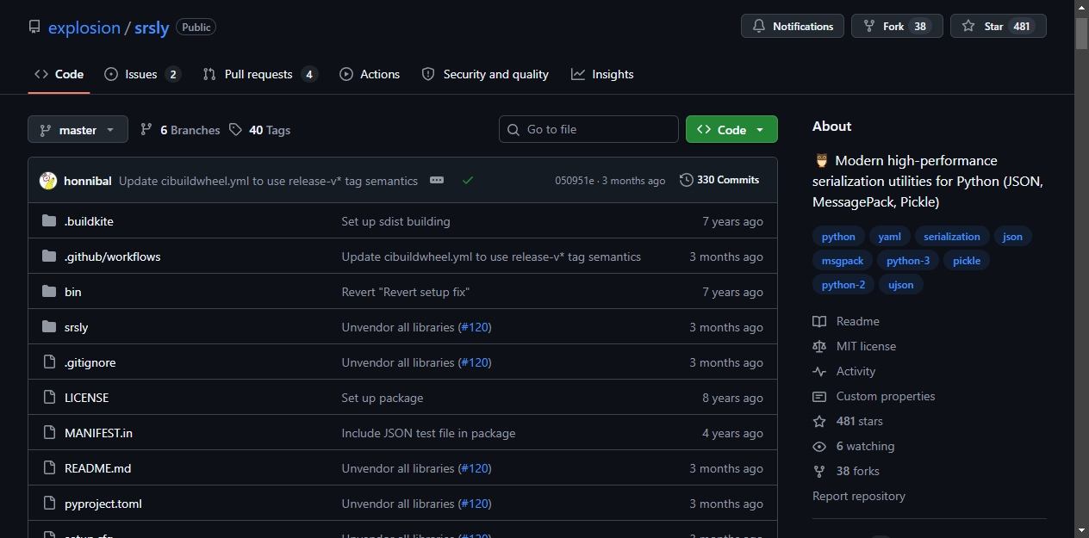The height and width of the screenshot is (538, 1089).
Task: Click the history clock icon by 330 Commits
Action: click(x=686, y=180)
